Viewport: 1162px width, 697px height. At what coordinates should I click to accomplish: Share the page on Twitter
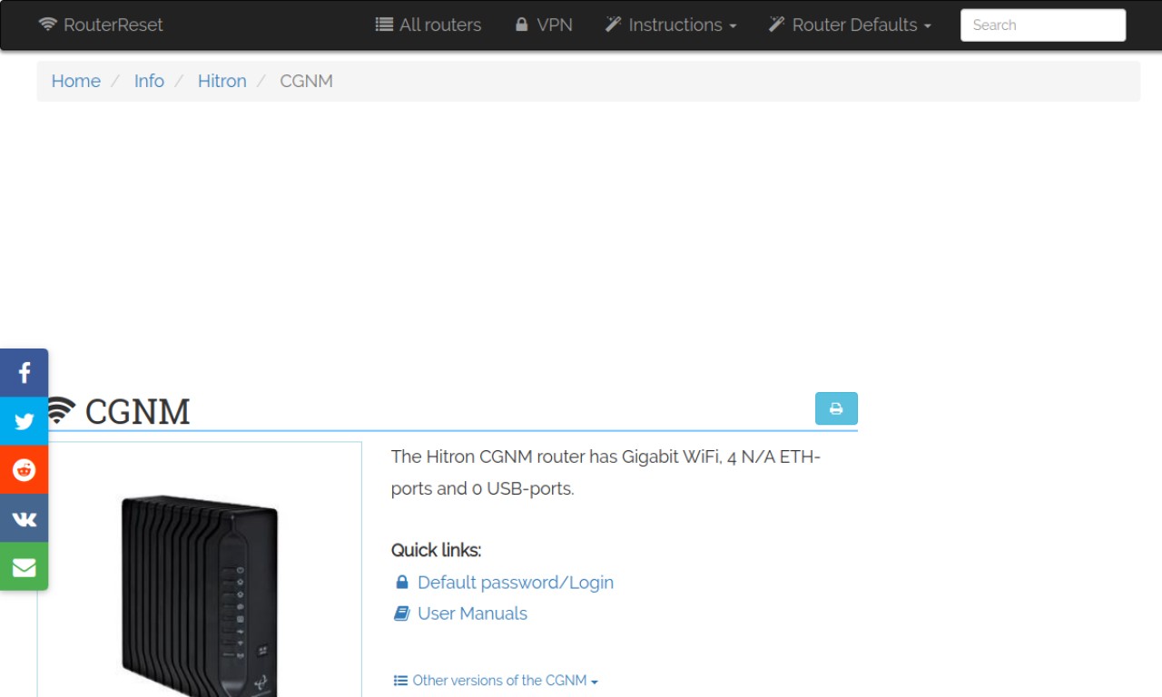[24, 421]
